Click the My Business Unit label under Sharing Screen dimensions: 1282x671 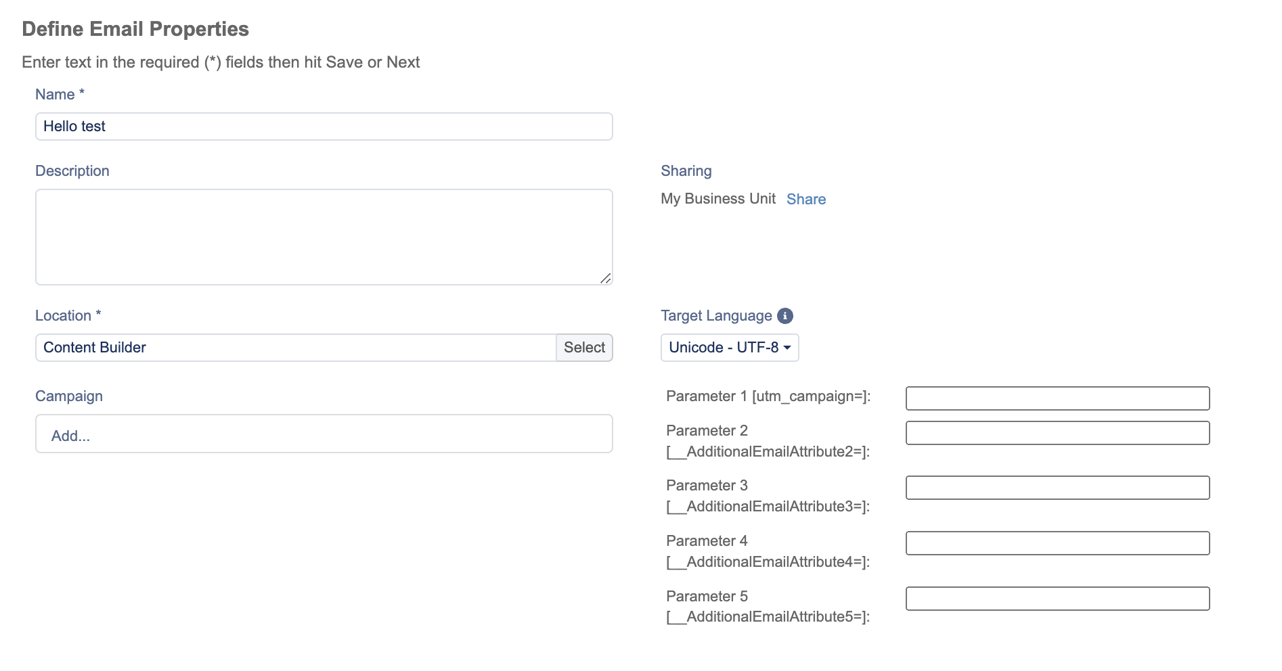pyautogui.click(x=717, y=198)
